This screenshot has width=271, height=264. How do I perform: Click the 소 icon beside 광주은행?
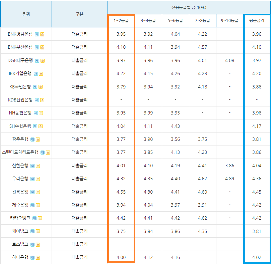point(38,140)
